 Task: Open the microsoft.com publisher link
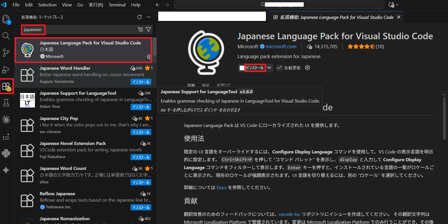pos(281,46)
